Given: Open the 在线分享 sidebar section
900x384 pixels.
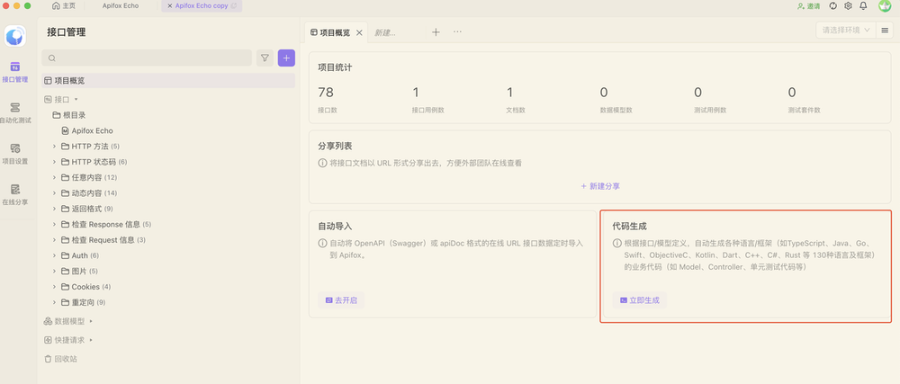Looking at the screenshot, I should pos(15,195).
